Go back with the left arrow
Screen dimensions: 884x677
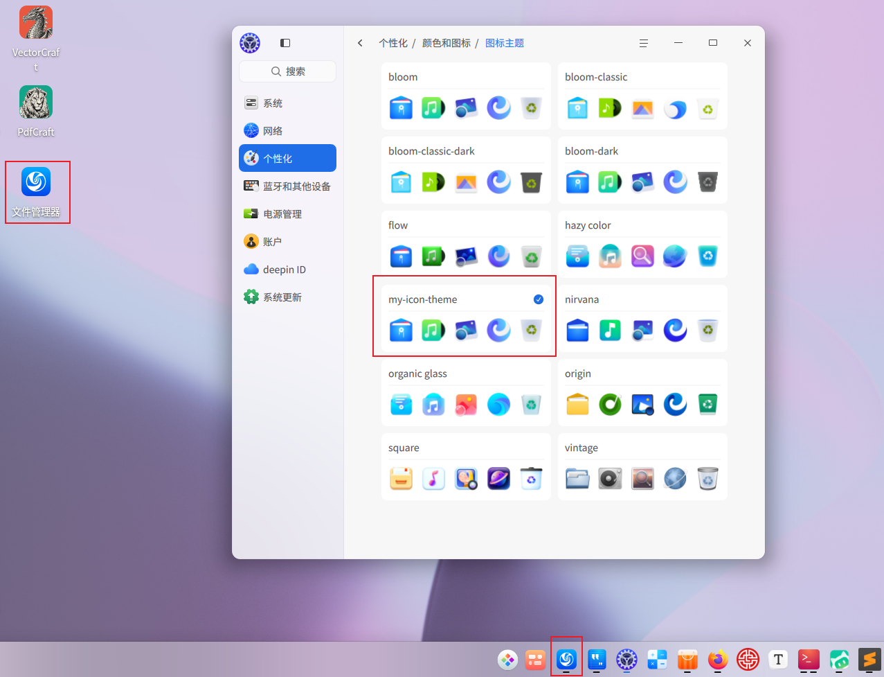[x=360, y=43]
